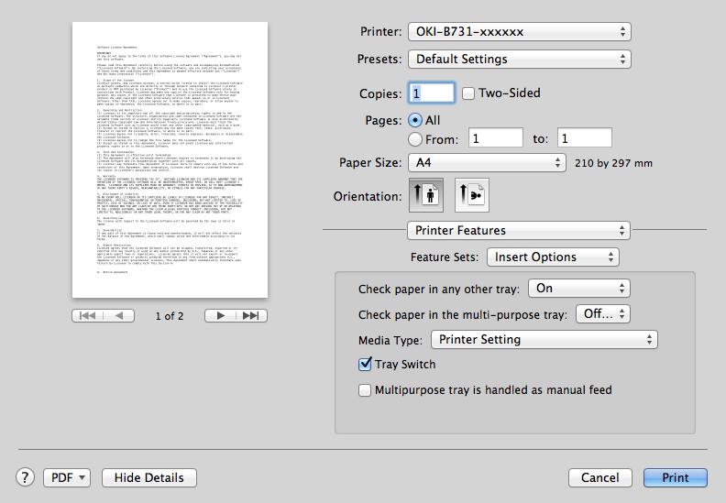Open the Feature Sets Insert Options dropdown
The width and height of the screenshot is (726, 503).
pyautogui.click(x=553, y=257)
